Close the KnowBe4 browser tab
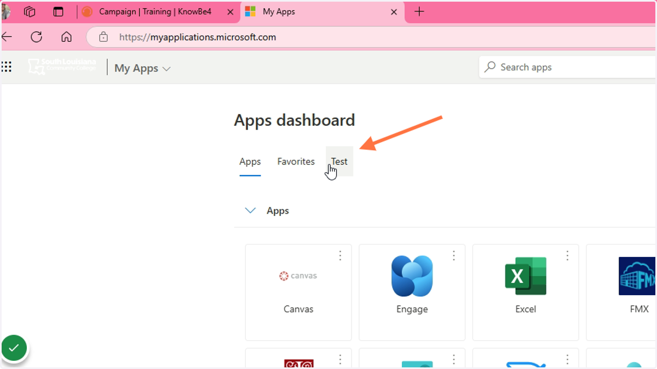Screen dimensions: 657x369 [229, 11]
